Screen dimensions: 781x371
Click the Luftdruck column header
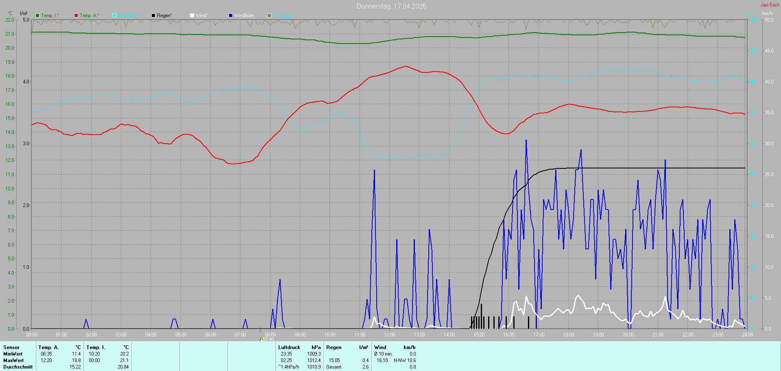click(x=289, y=347)
